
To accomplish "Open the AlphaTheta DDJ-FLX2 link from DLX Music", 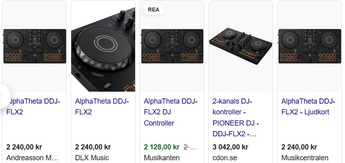I will (102, 106).
